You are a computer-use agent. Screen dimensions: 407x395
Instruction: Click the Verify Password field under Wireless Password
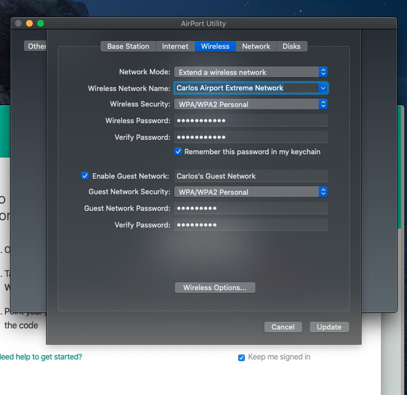[251, 137]
